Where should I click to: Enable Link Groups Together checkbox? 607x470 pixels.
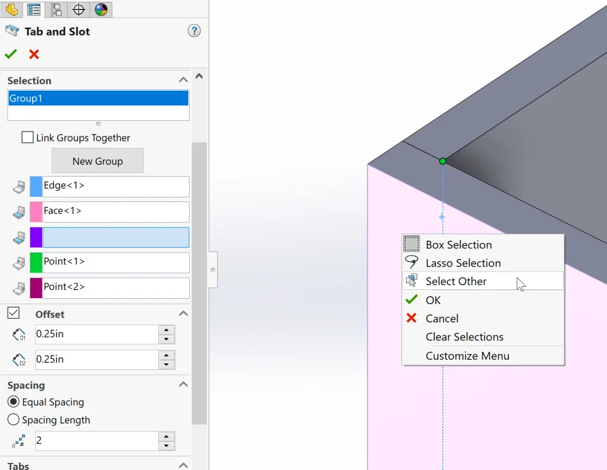tap(27, 138)
